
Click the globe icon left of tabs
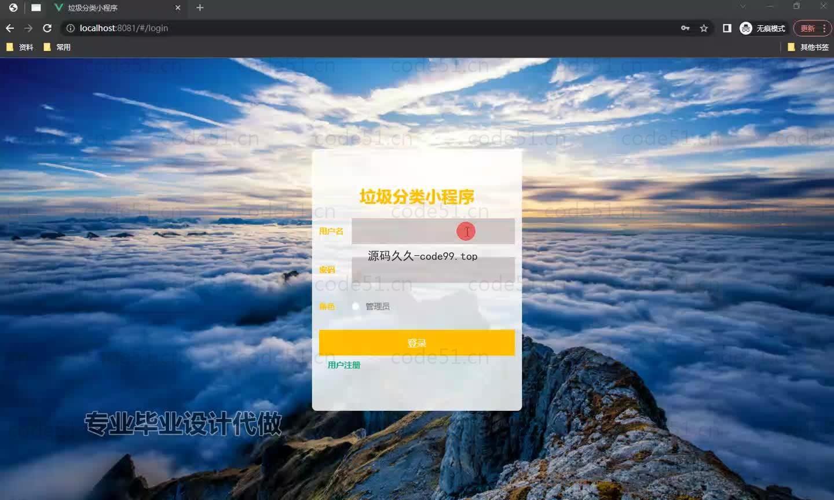coord(13,8)
